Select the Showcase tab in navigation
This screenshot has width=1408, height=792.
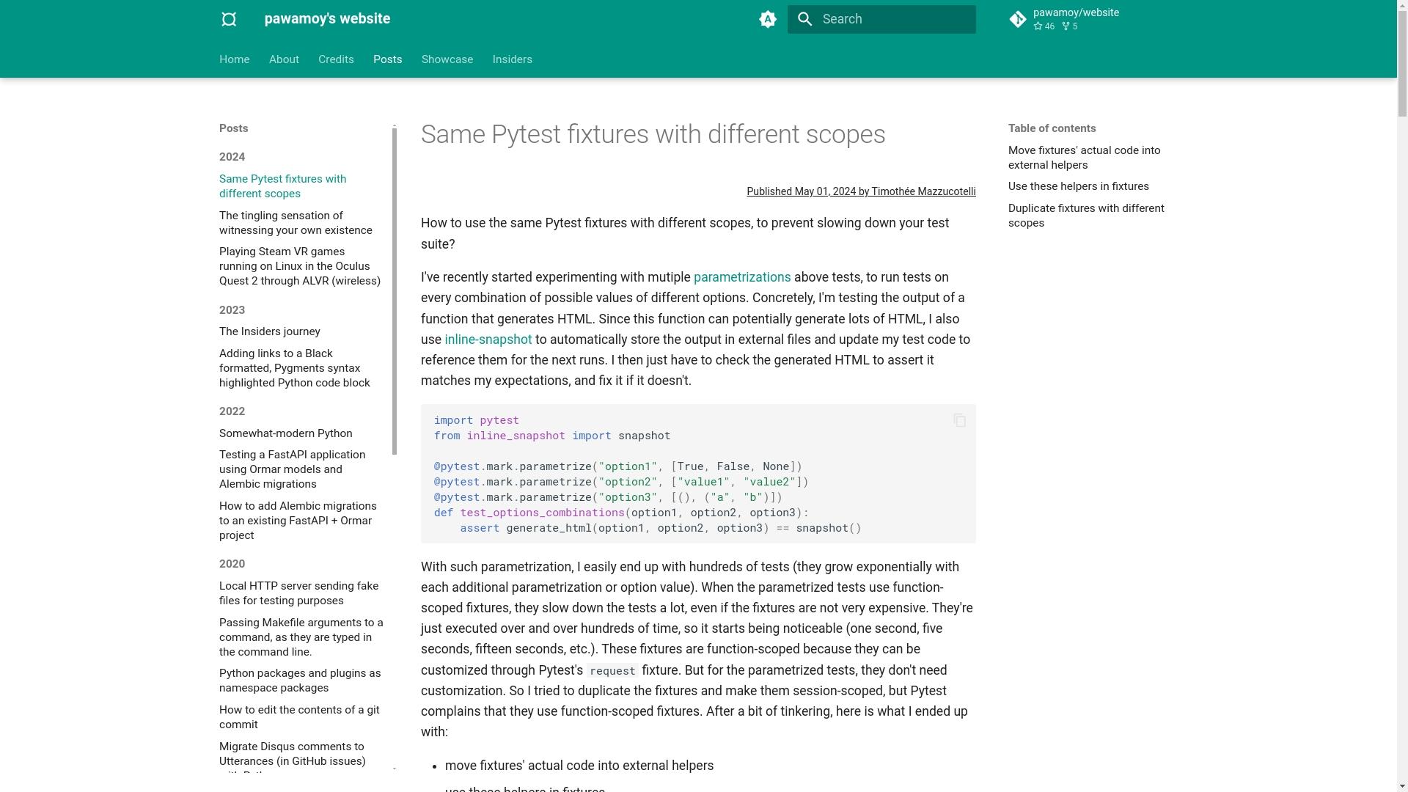coord(447,59)
